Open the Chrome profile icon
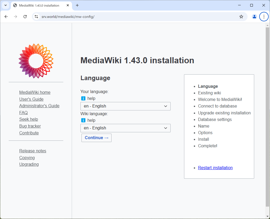The height and width of the screenshot is (219, 270). 254,17
